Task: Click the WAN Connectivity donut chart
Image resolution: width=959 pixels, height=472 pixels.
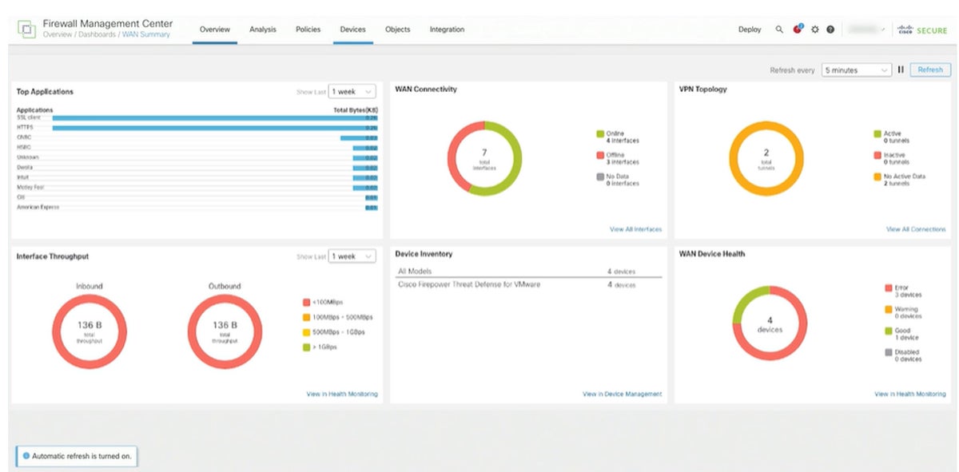Action: 484,160
